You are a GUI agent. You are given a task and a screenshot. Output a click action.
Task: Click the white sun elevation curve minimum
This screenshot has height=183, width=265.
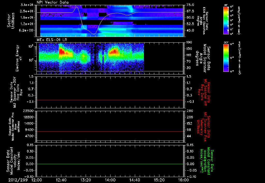click(94, 34)
